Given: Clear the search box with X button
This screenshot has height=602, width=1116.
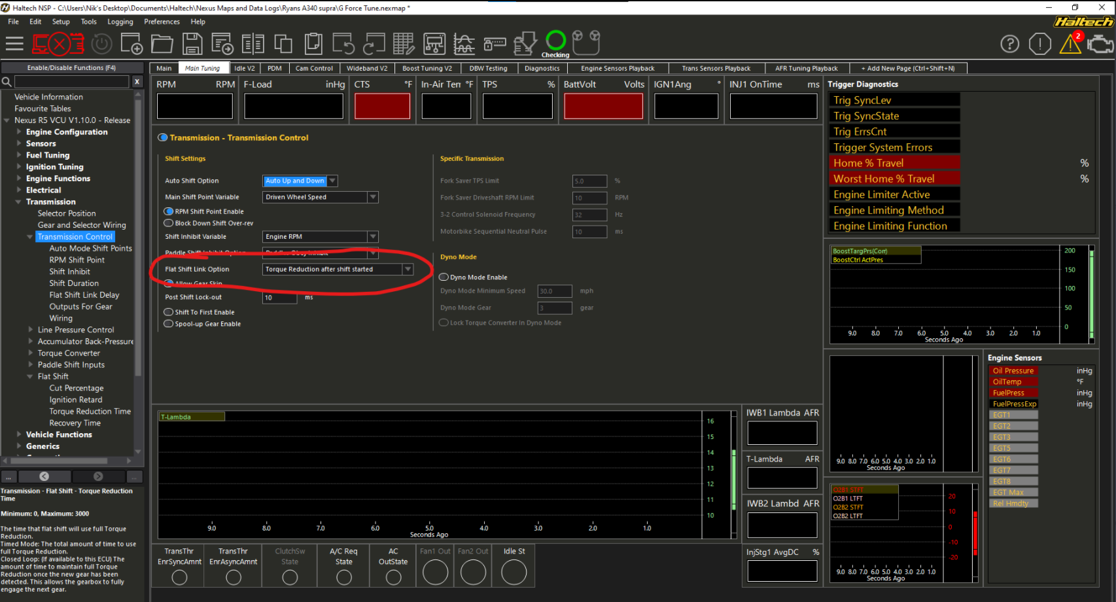Looking at the screenshot, I should (x=137, y=82).
